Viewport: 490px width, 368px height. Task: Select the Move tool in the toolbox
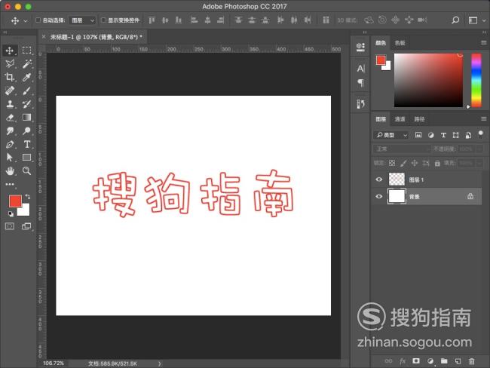[10, 51]
